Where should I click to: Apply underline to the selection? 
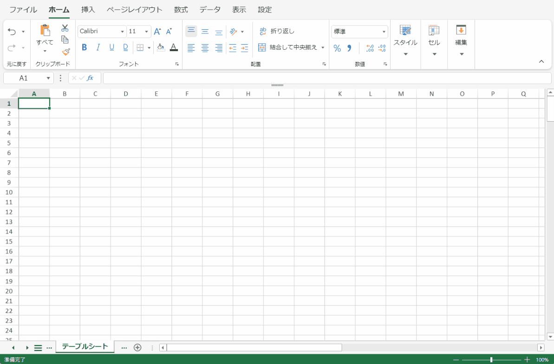coord(111,47)
